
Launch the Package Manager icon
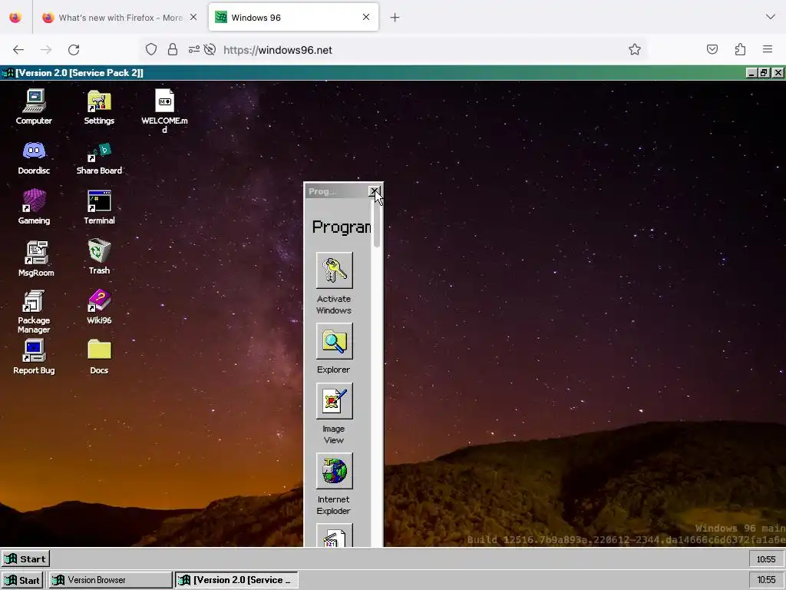[34, 311]
